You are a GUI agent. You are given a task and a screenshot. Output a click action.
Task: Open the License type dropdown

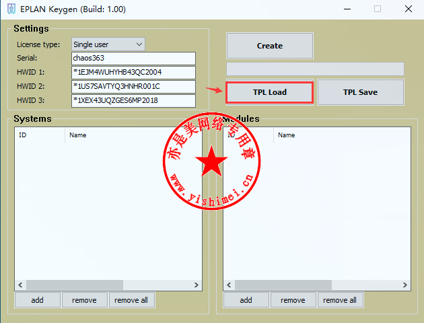[108, 44]
